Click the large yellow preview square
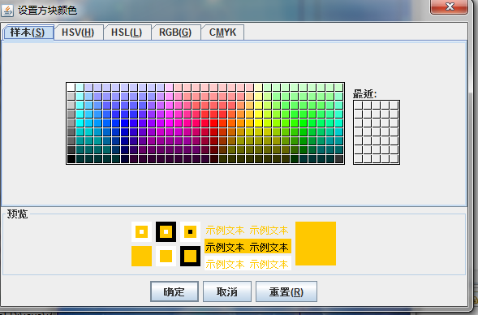 [x=316, y=244]
